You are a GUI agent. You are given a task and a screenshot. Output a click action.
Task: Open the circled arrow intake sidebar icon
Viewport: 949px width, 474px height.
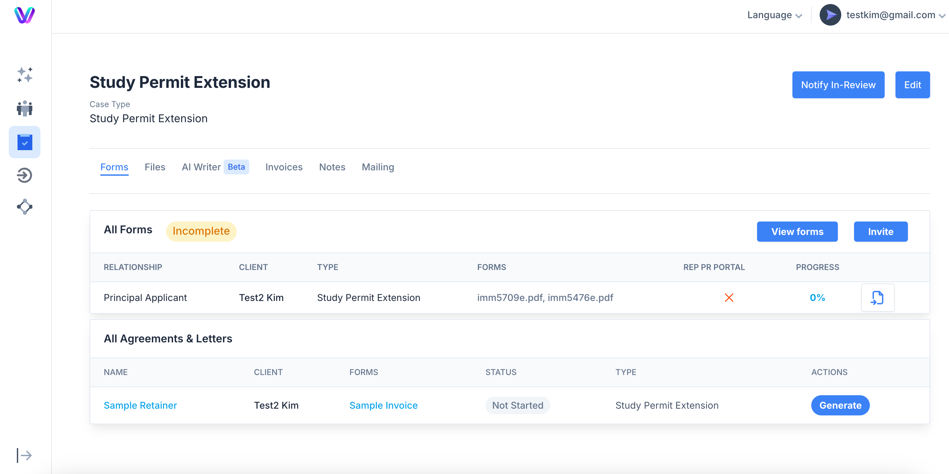pyautogui.click(x=25, y=175)
